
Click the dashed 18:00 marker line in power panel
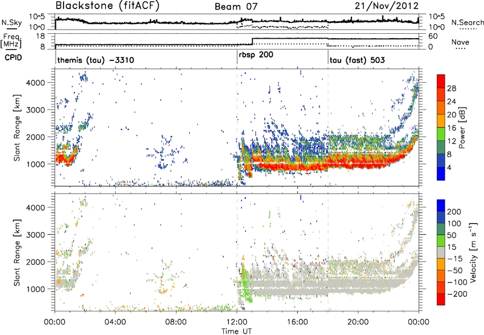pos(328,128)
